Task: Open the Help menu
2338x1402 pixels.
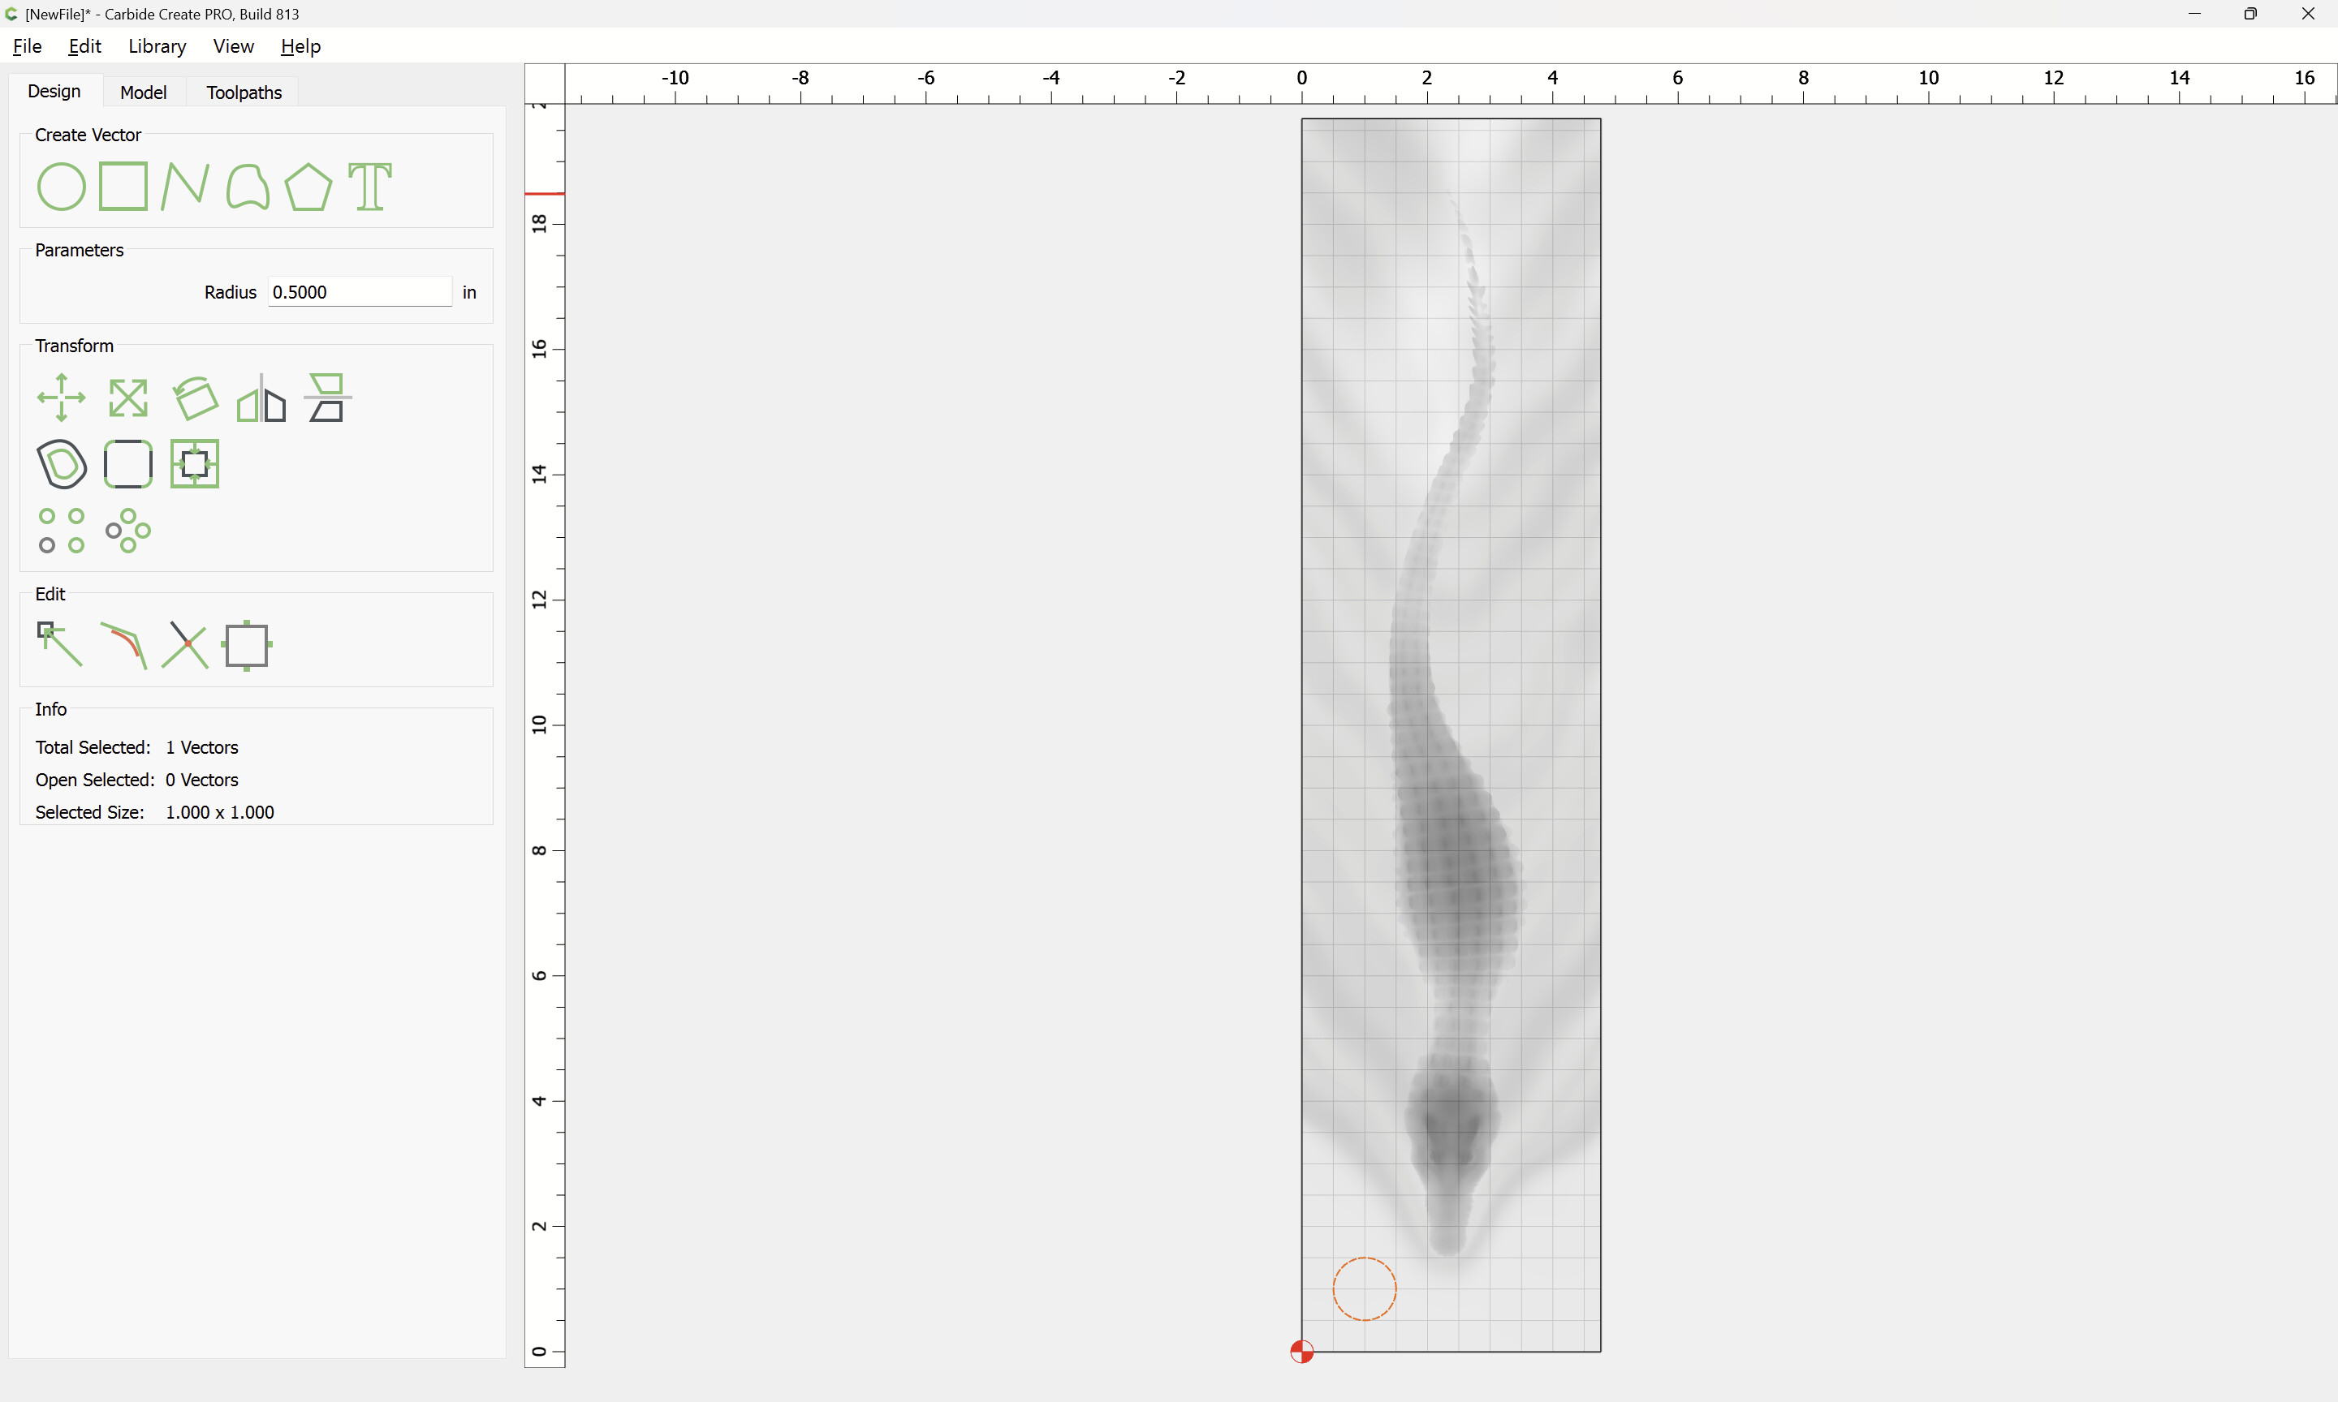Action: click(300, 46)
